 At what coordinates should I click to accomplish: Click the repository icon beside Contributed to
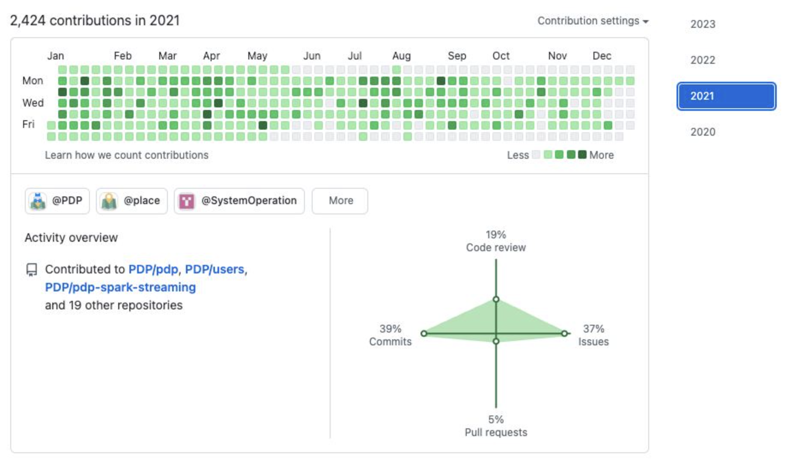(x=32, y=270)
